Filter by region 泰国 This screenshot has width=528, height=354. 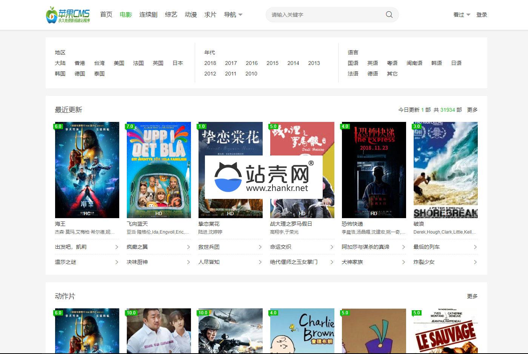tap(99, 74)
